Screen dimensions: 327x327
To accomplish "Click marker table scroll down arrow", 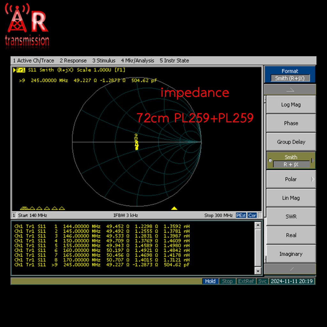I will tap(258, 271).
